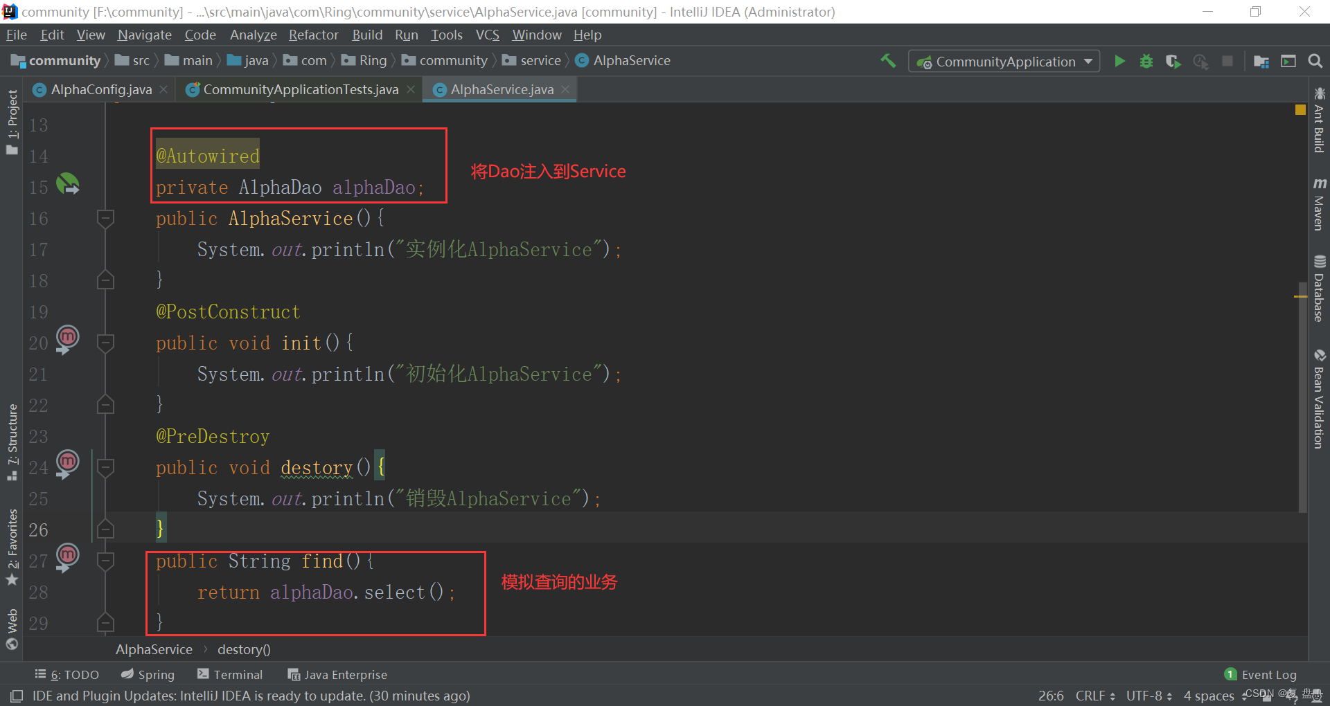This screenshot has width=1330, height=706.
Task: Change file encoding UTF-8 dropdown
Action: pos(1149,696)
